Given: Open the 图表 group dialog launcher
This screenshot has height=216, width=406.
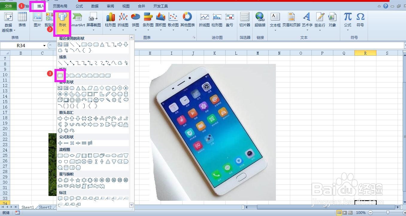Looking at the screenshot, I should 194,37.
